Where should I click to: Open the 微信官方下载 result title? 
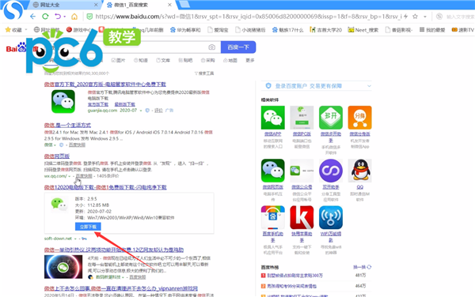[x=105, y=85]
